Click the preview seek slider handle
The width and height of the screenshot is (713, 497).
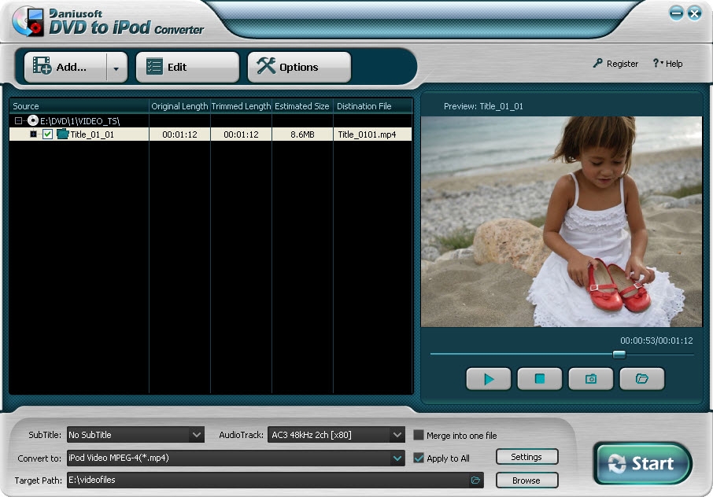pyautogui.click(x=619, y=355)
